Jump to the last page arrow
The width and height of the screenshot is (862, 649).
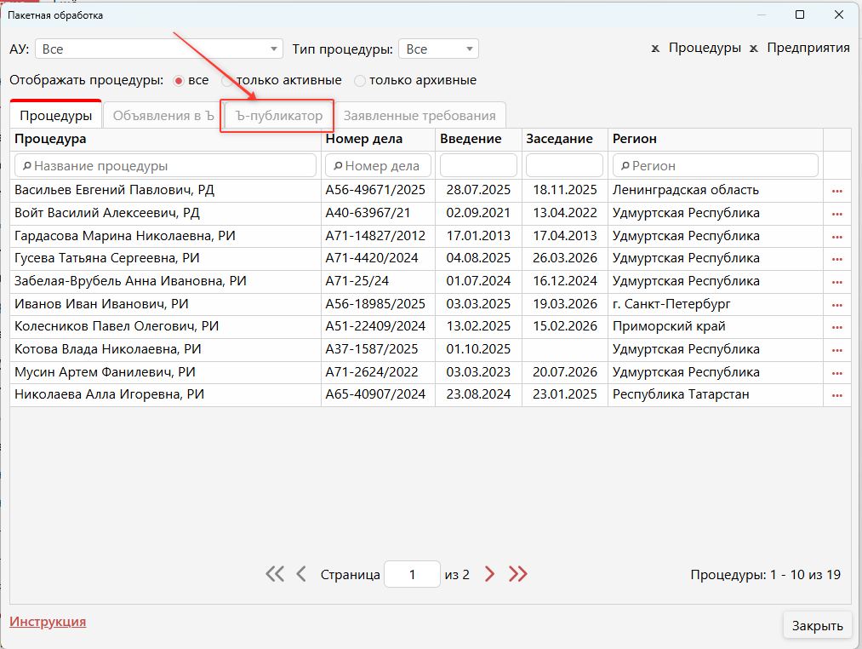pos(517,574)
